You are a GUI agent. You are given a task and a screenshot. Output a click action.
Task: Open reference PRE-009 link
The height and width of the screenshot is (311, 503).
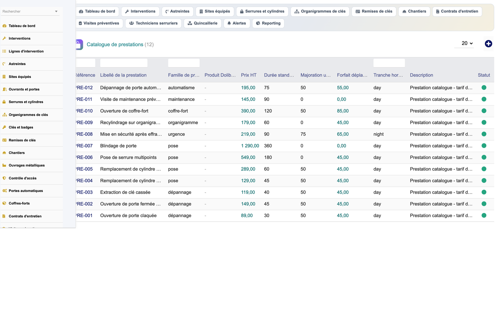tap(84, 122)
